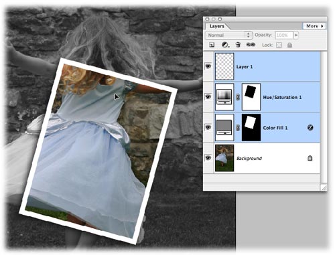Select the Layer 1 transparent thumbnail
This screenshot has width=335, height=255.
click(x=224, y=66)
